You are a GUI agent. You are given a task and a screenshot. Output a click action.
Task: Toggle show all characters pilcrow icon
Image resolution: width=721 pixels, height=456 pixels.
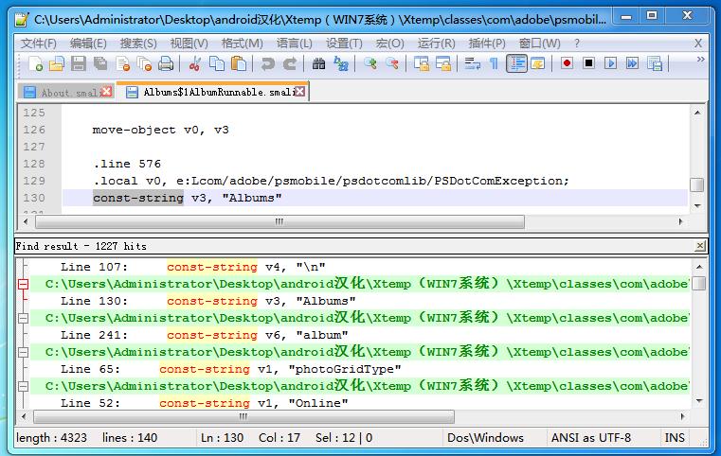tap(494, 63)
